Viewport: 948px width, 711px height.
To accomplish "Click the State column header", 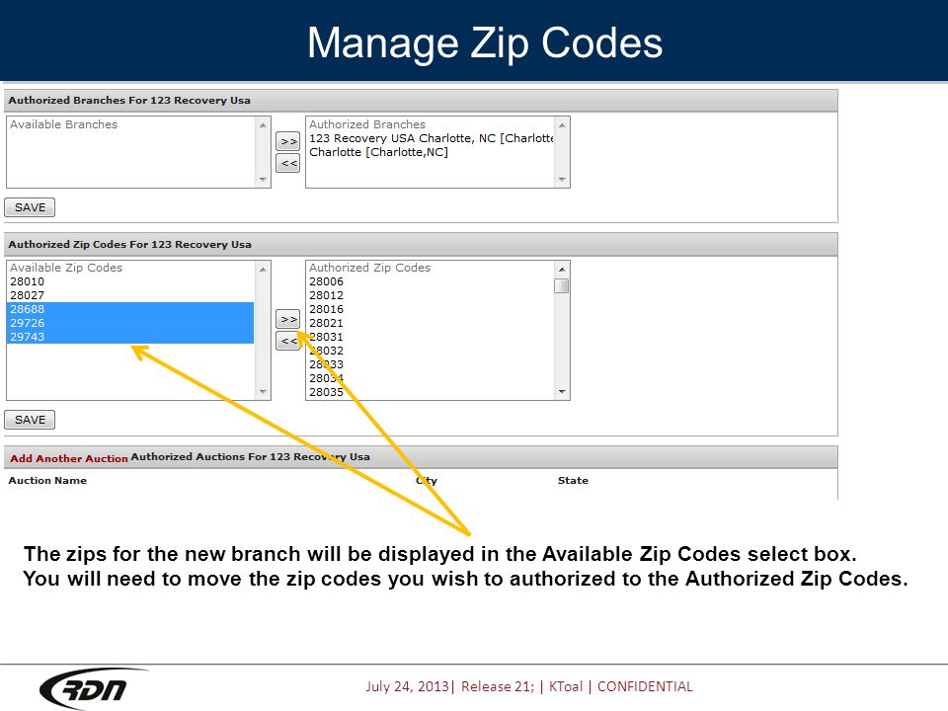I will [573, 481].
